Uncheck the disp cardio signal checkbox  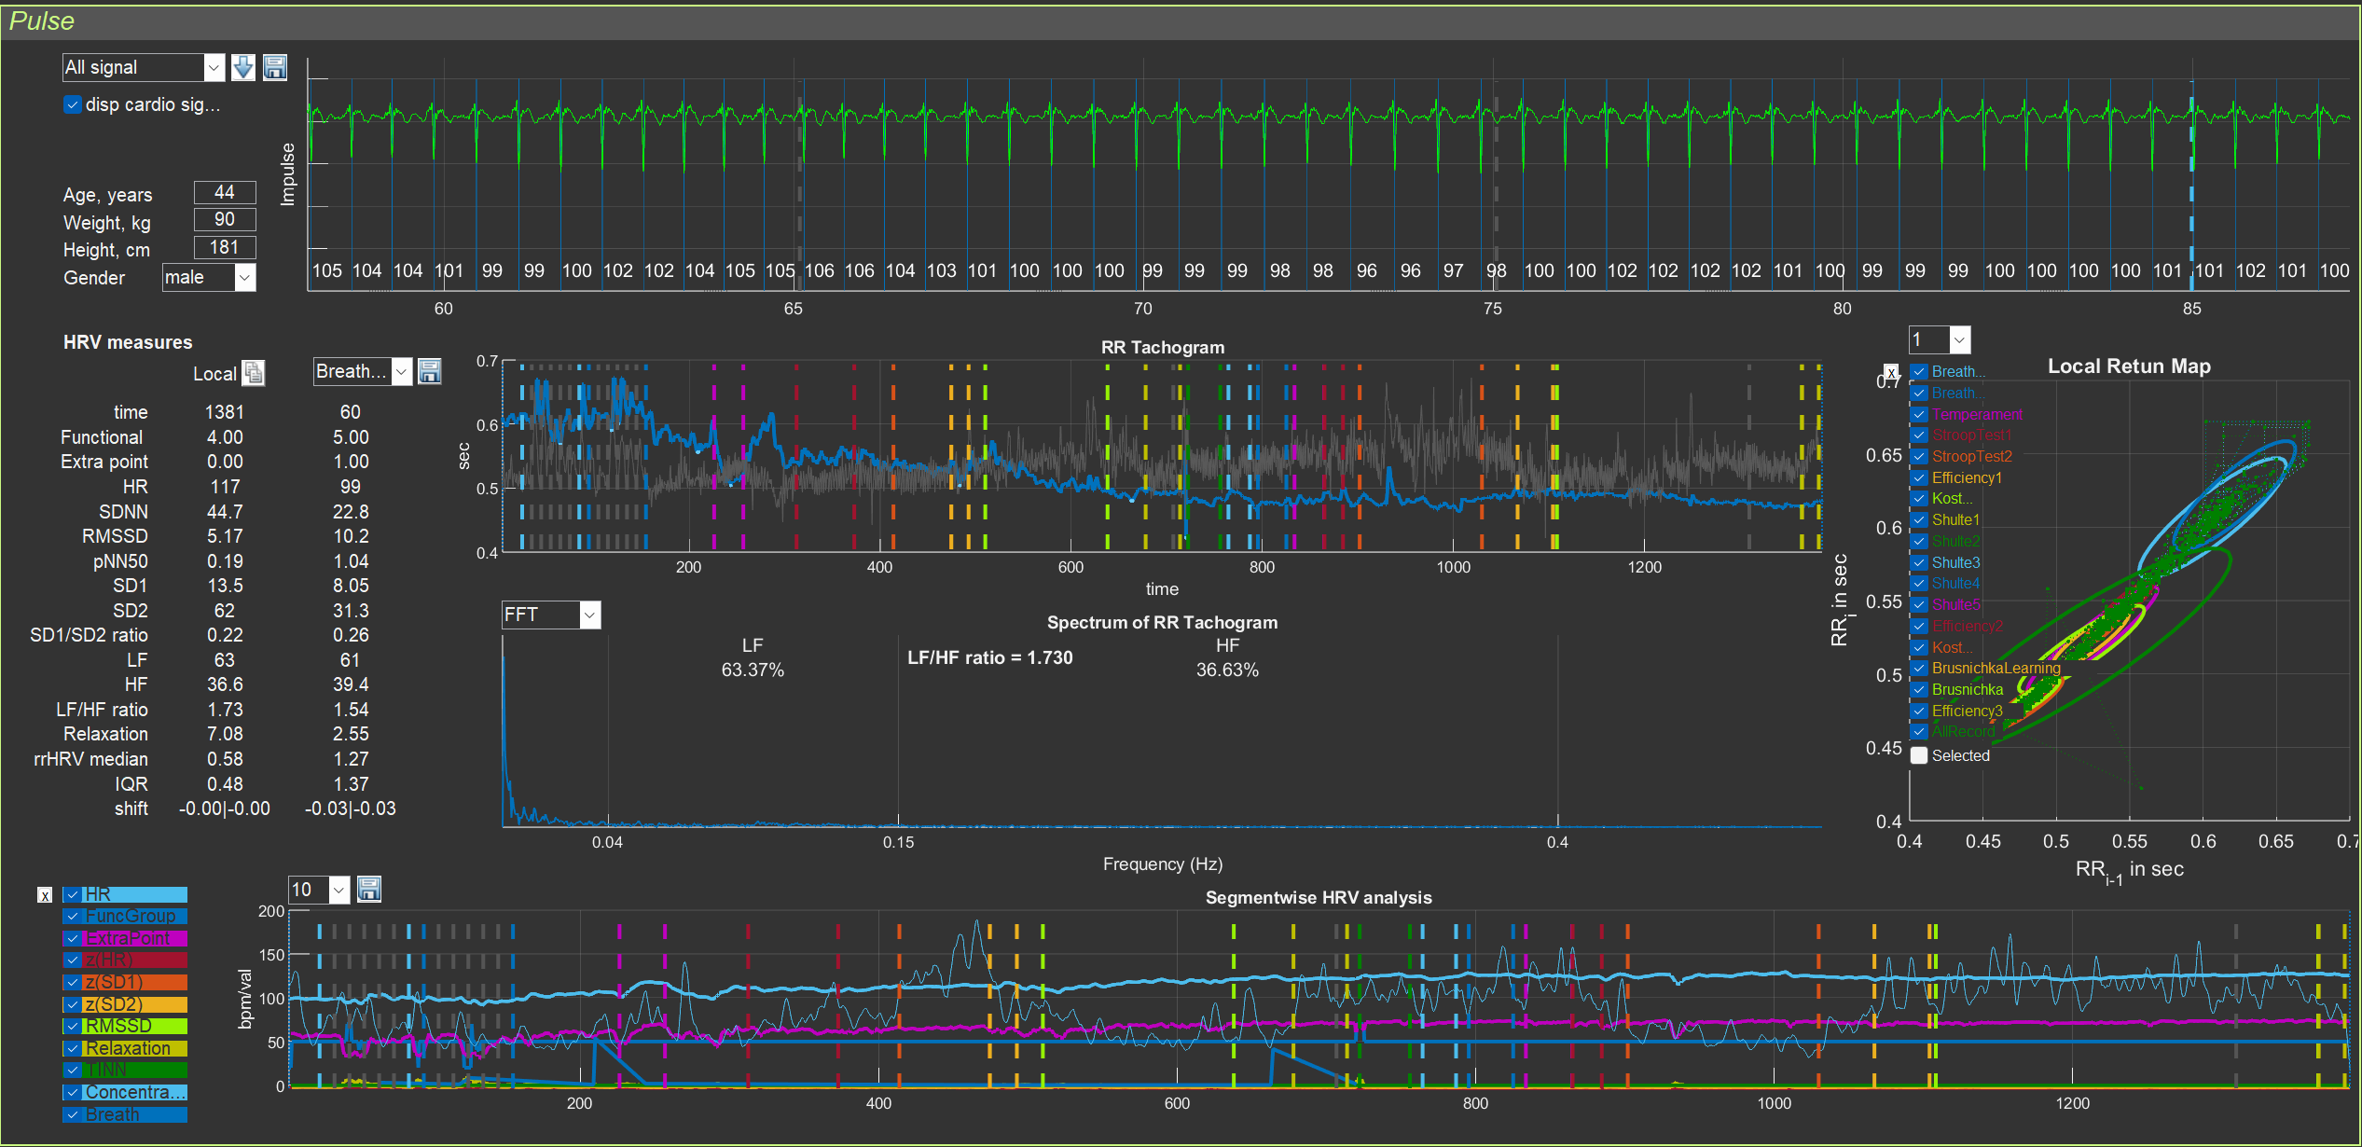pyautogui.click(x=73, y=104)
